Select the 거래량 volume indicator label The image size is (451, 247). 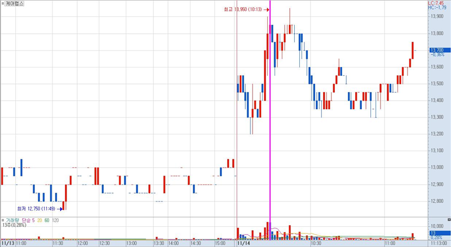coord(12,220)
